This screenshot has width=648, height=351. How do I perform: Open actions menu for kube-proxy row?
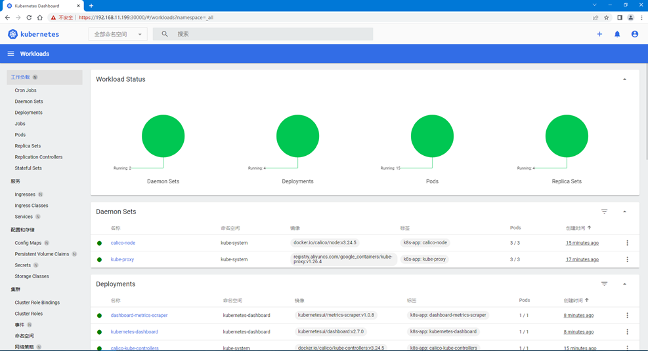pos(628,259)
